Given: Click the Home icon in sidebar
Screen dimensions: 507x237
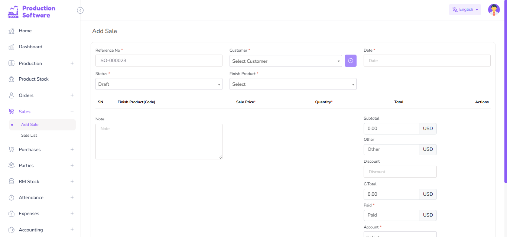Looking at the screenshot, I should click(12, 31).
